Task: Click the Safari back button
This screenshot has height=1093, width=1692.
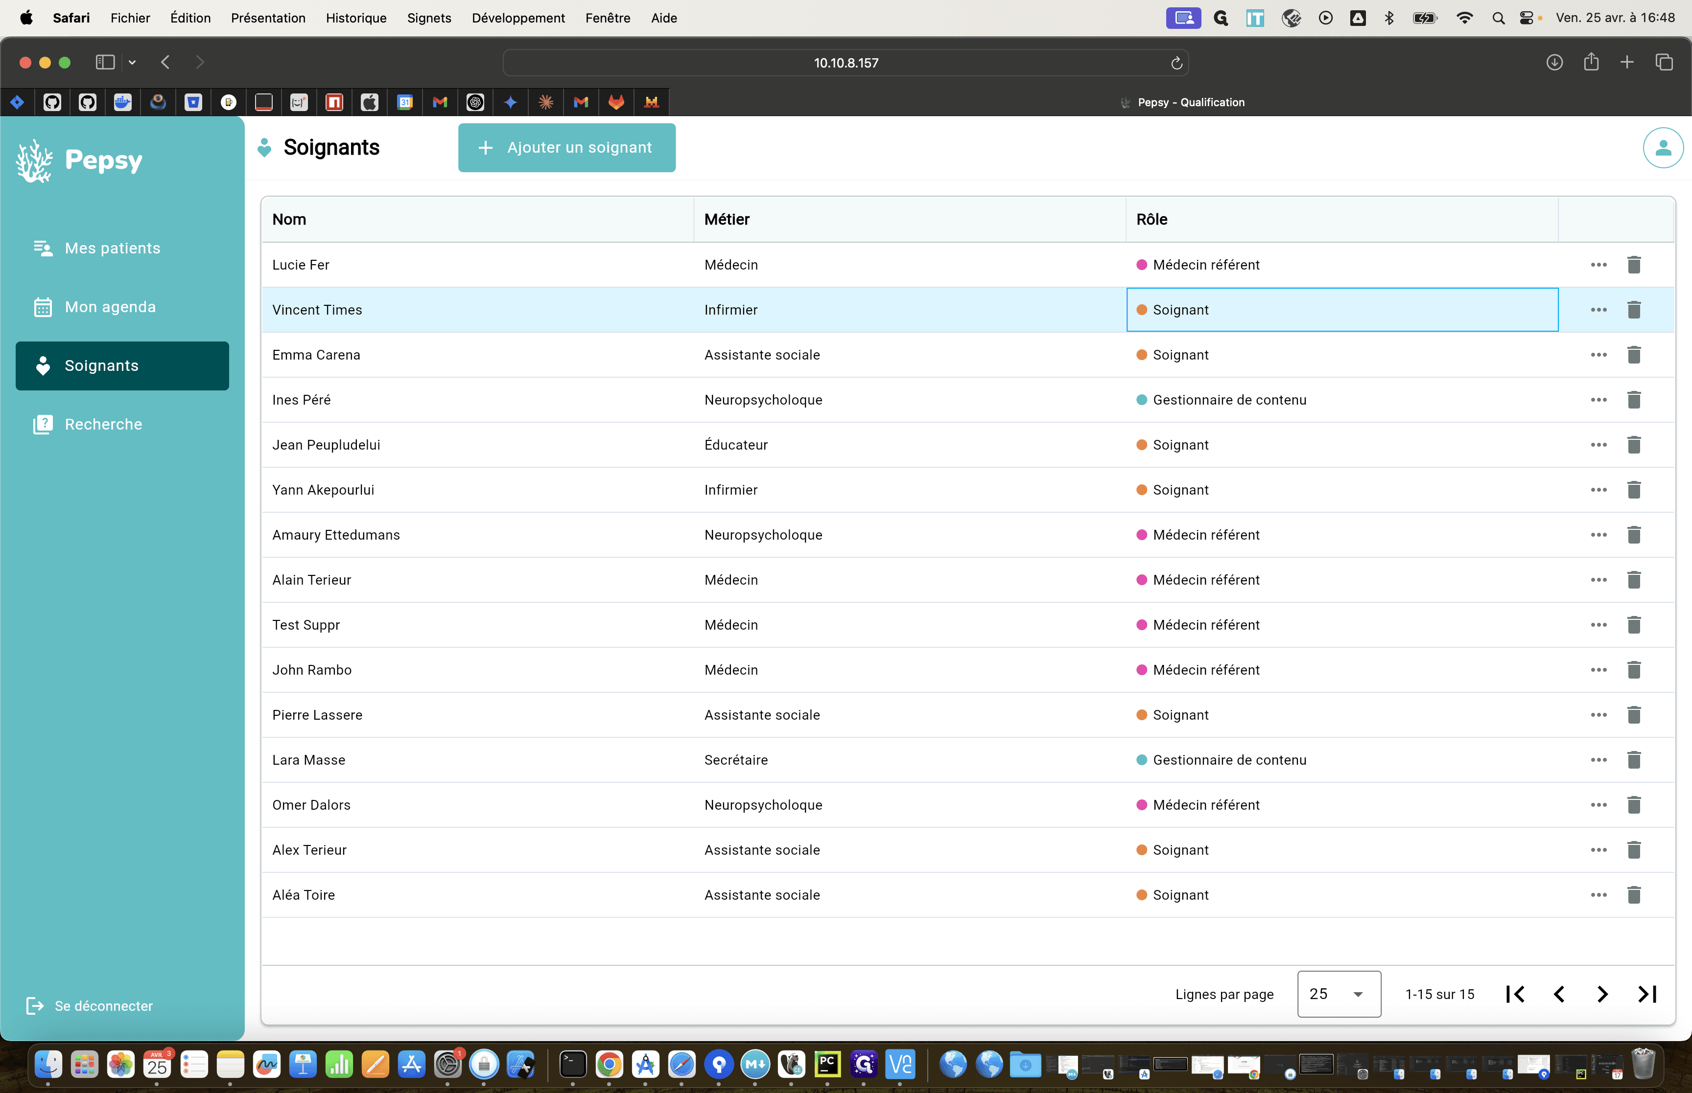Action: tap(165, 63)
